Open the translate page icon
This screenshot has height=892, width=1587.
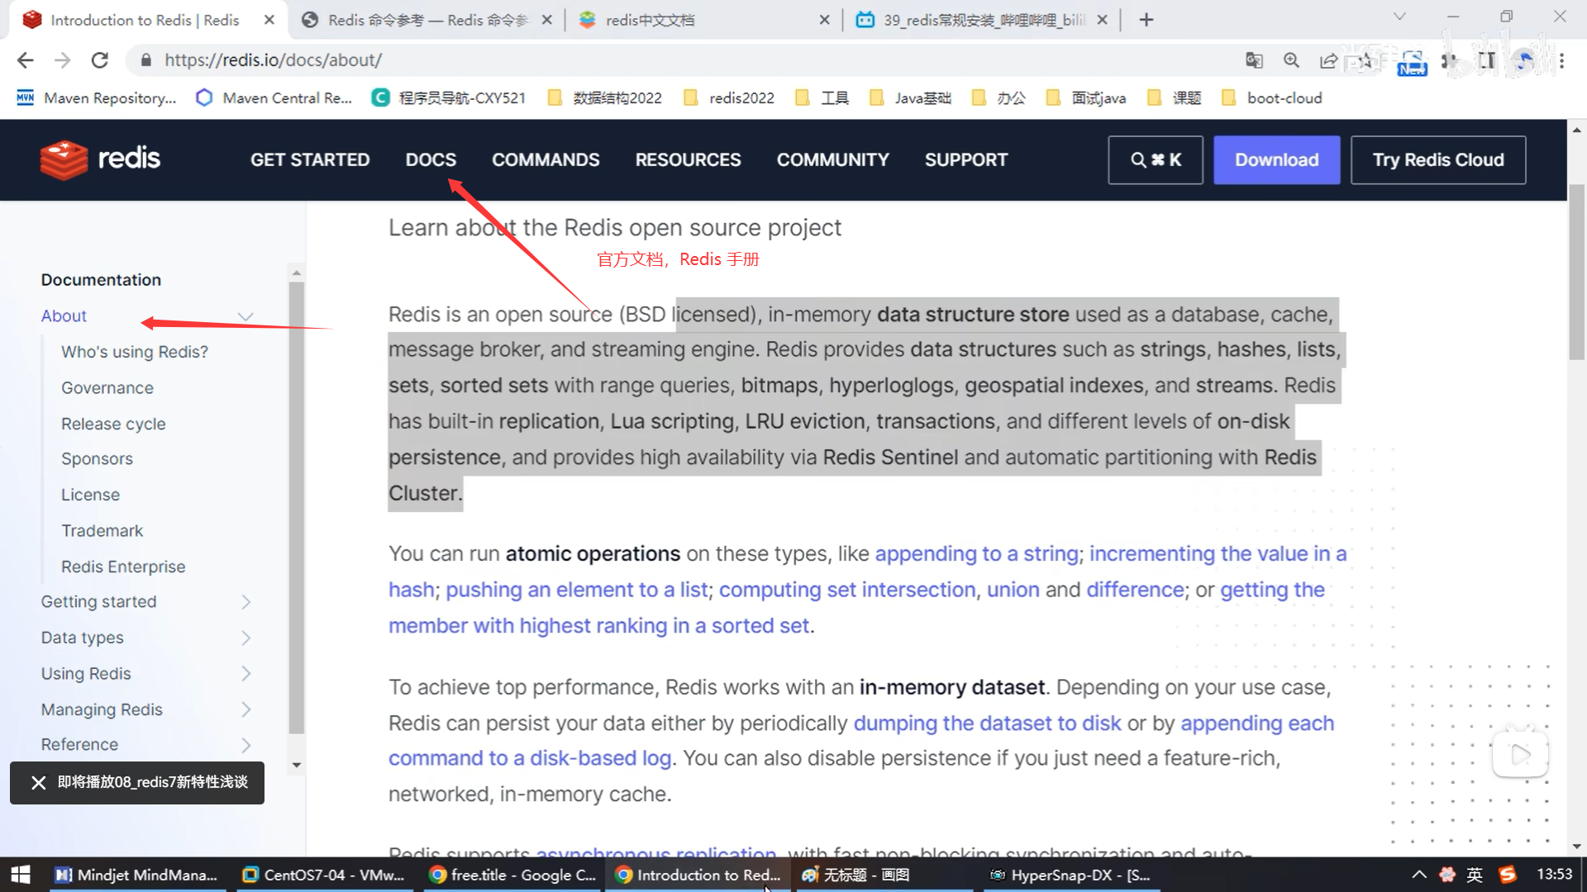[1254, 60]
